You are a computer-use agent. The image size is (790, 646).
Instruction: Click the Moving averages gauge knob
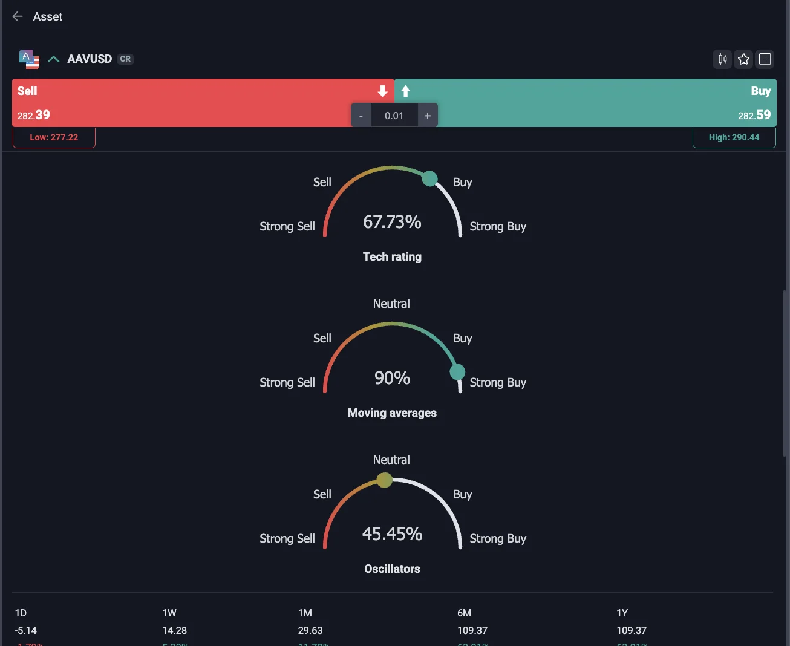[x=458, y=371]
